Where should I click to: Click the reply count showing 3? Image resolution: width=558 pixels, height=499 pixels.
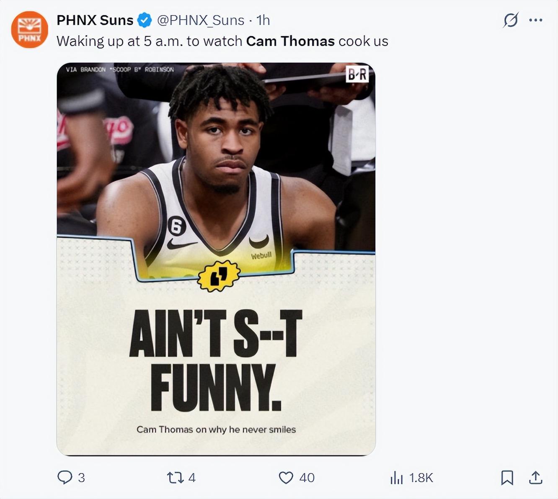pos(81,477)
